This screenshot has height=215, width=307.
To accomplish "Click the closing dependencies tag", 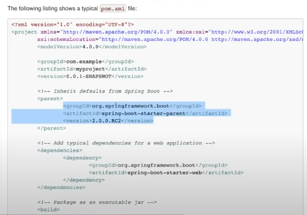I will point(61,187).
